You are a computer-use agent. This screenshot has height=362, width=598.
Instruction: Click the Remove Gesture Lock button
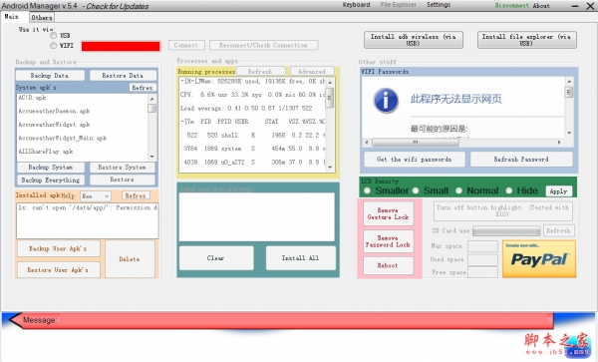[x=388, y=213]
